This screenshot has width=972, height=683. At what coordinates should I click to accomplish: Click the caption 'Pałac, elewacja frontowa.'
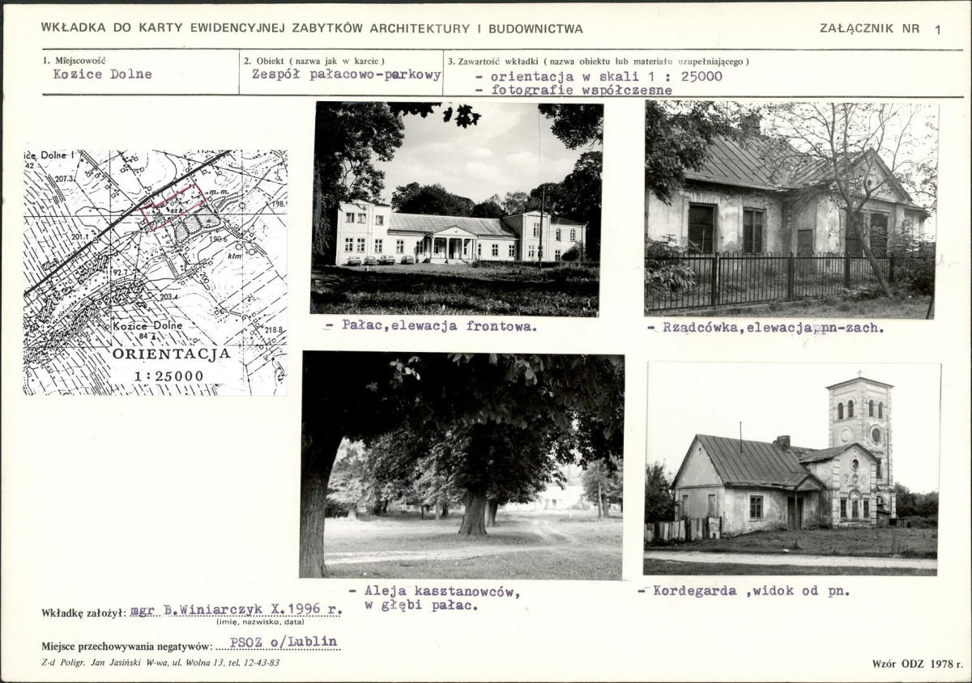(430, 328)
